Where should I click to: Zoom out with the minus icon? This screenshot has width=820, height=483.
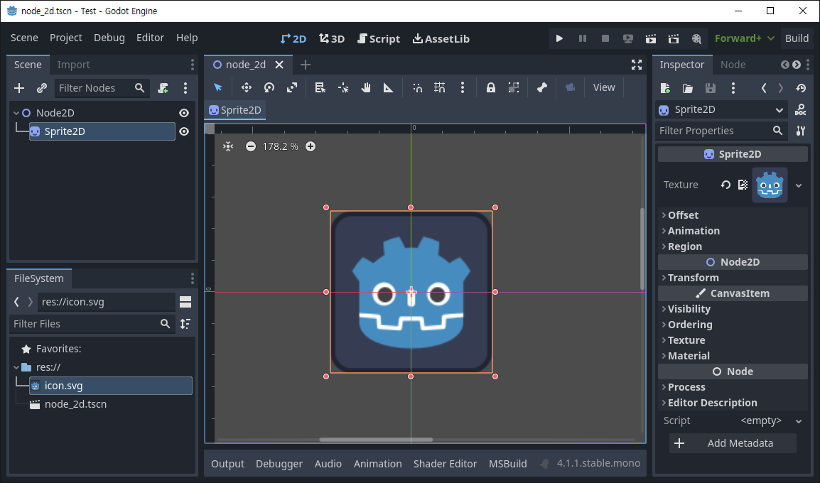tap(251, 146)
